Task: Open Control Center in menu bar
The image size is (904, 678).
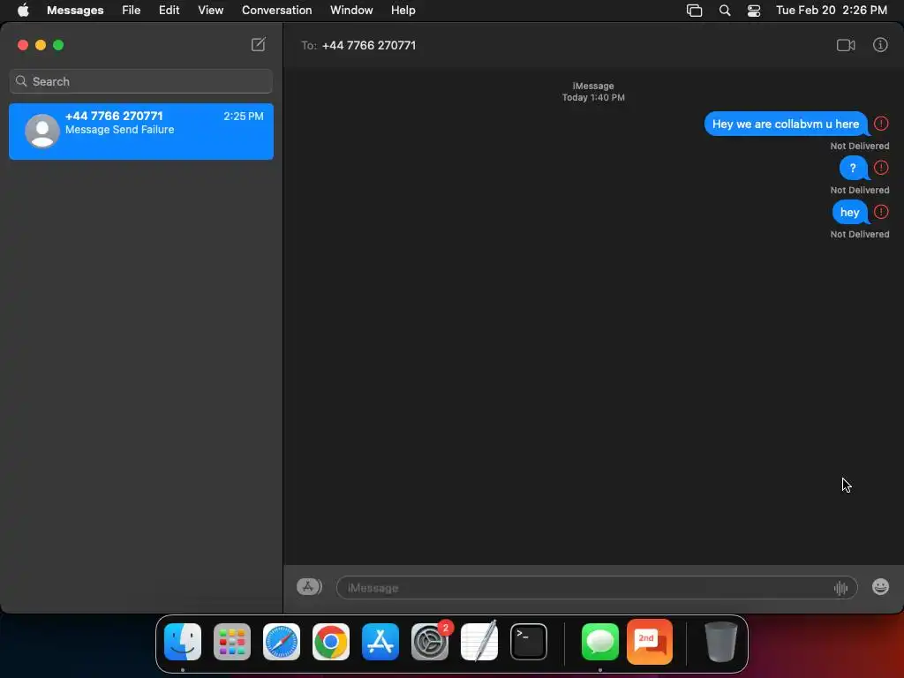Action: (754, 11)
